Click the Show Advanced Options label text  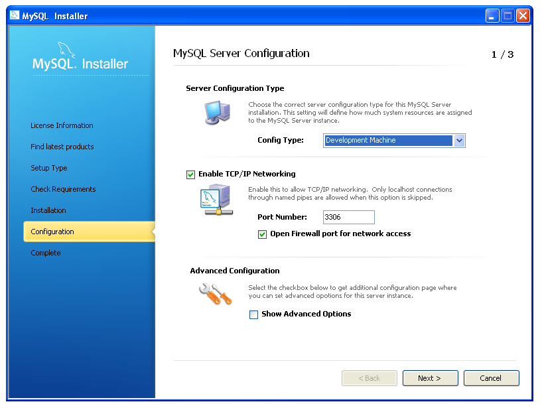[306, 314]
